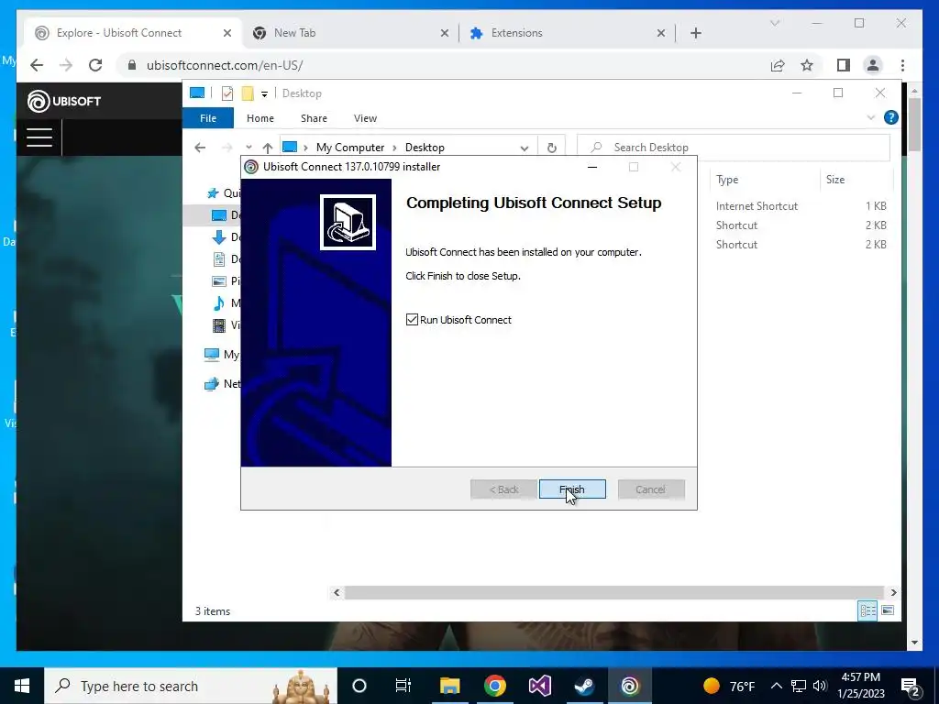The image size is (939, 704).
Task: Switch Explorer to details view
Action: click(867, 610)
